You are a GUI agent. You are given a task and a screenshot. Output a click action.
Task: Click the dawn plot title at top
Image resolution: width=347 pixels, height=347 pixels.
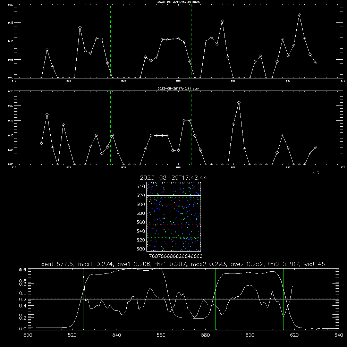tap(178, 2)
